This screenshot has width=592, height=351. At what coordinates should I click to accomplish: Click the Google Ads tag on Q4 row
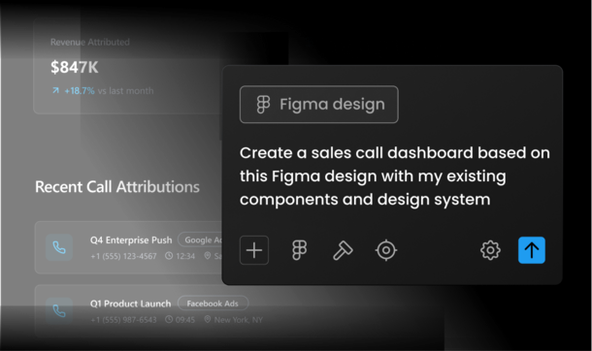click(x=200, y=240)
